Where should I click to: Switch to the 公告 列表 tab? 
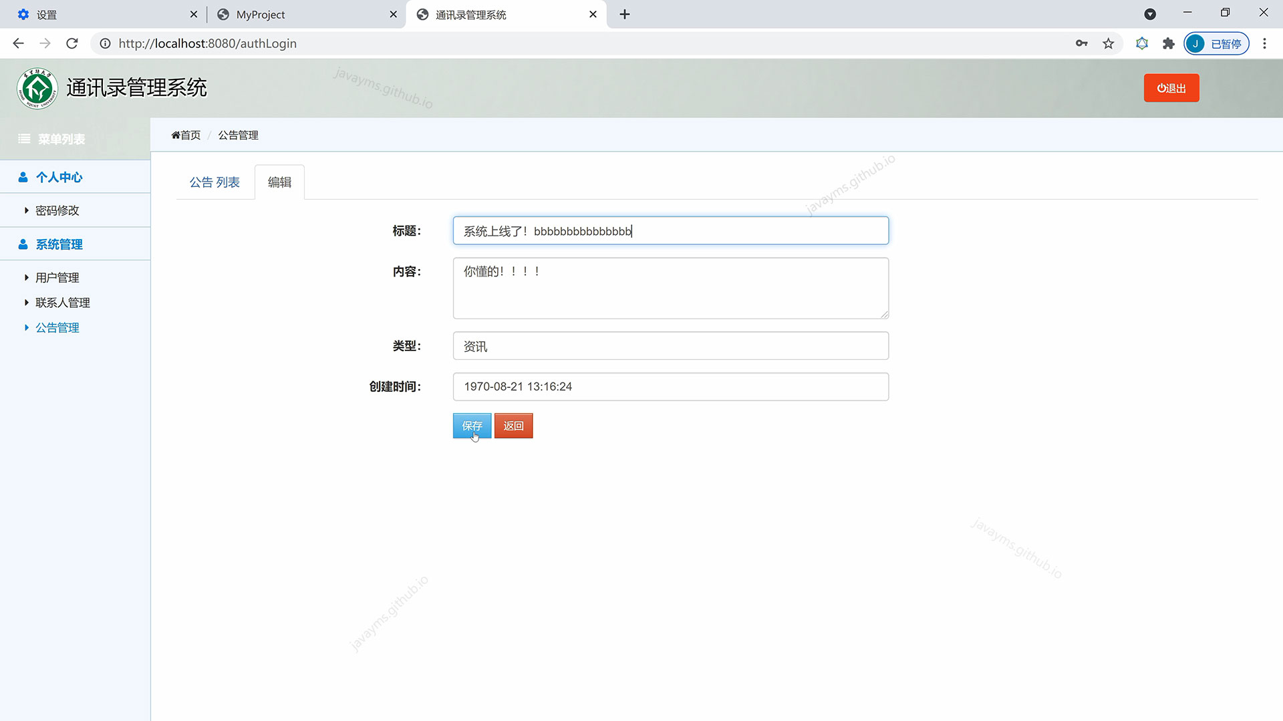click(214, 182)
